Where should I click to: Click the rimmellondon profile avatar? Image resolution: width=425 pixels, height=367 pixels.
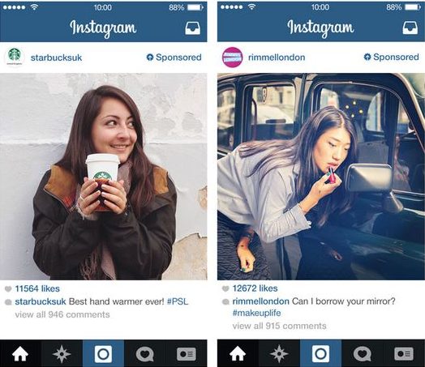[232, 57]
